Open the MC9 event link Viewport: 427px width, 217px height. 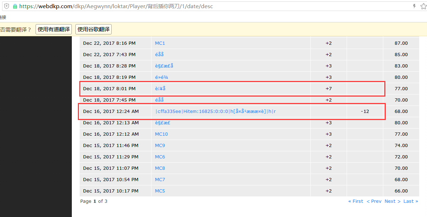pyautogui.click(x=160, y=146)
